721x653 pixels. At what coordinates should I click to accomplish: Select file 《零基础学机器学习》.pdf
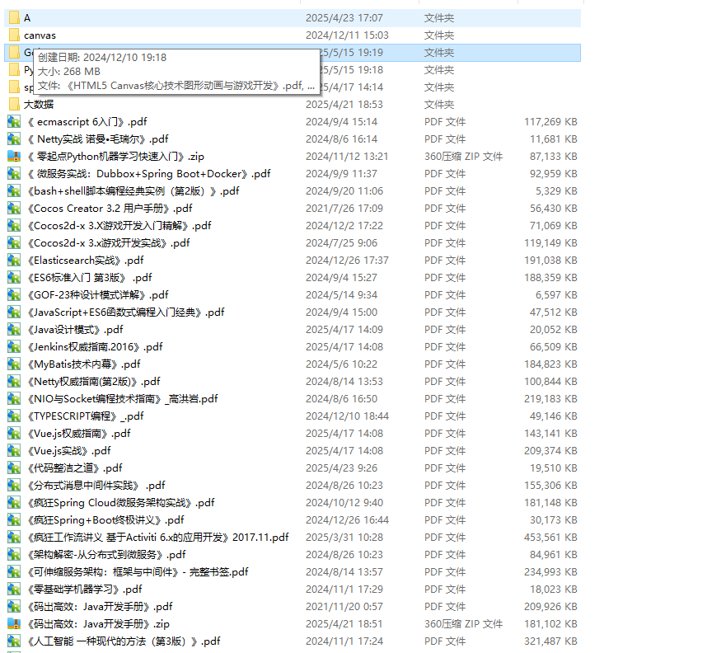pyautogui.click(x=85, y=590)
